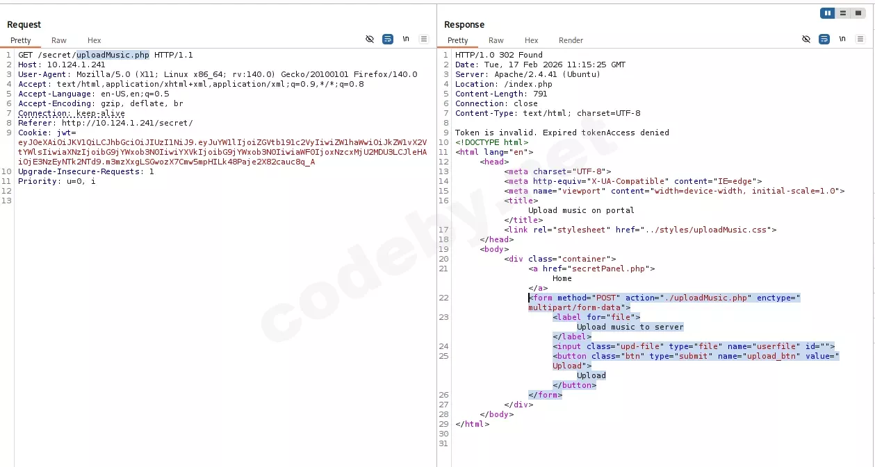This screenshot has height=467, width=875.
Task: Click the <html lang="en"> tag line
Action: (x=494, y=152)
